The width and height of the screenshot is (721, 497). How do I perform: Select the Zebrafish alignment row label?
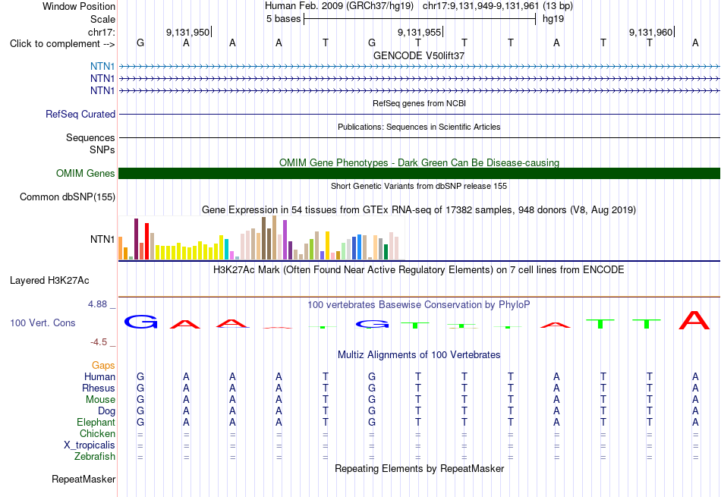[95, 457]
